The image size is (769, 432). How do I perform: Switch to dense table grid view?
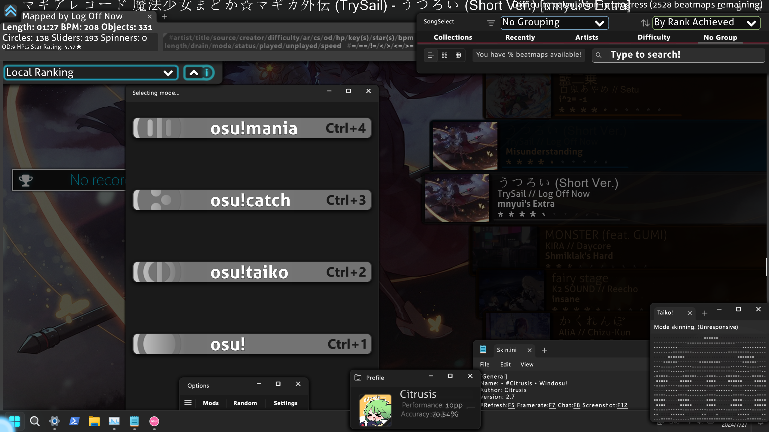coord(458,55)
